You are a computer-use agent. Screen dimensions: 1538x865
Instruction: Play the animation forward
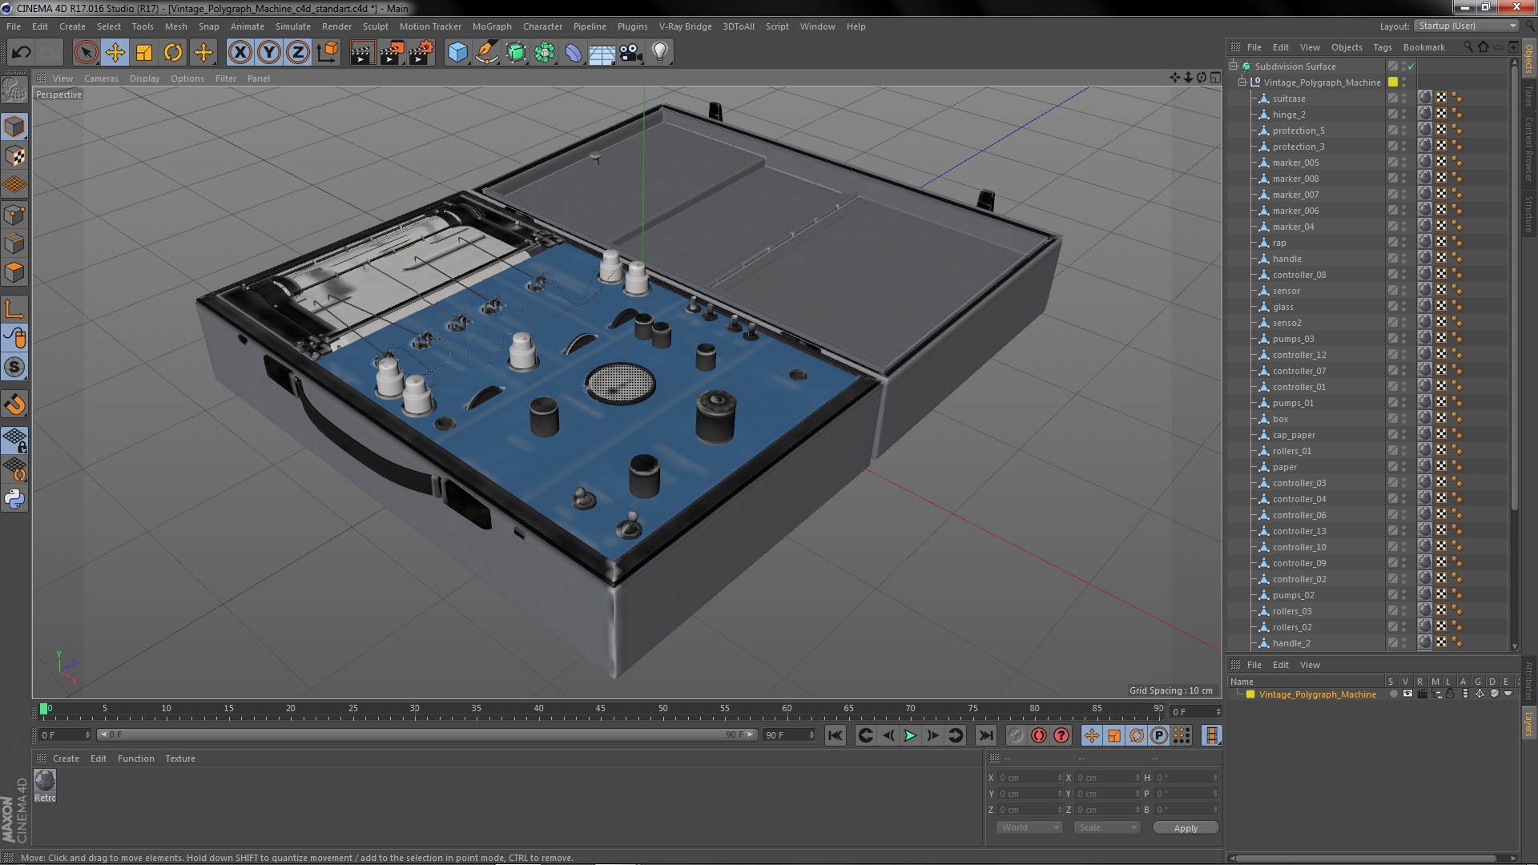coord(911,735)
